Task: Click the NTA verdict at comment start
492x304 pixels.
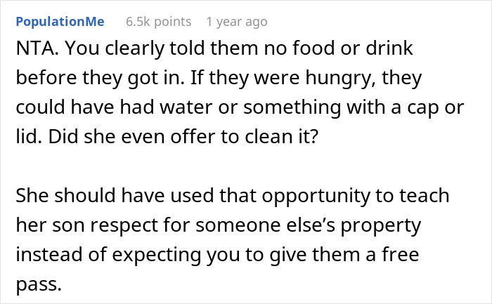Action: (x=37, y=48)
